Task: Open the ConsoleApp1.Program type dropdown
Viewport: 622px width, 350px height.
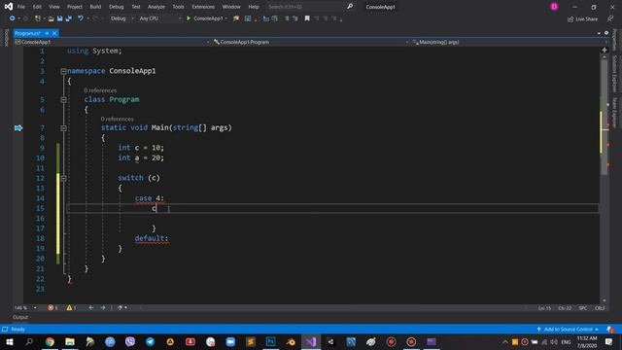Action: click(311, 42)
